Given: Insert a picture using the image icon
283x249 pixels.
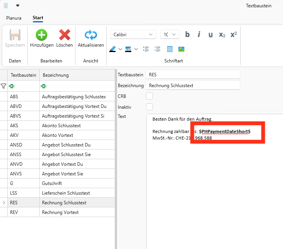Looking at the screenshot, I should tap(181, 49).
